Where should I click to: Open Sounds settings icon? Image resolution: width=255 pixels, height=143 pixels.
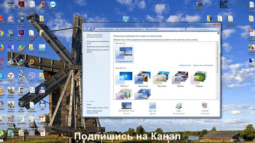point(178,106)
